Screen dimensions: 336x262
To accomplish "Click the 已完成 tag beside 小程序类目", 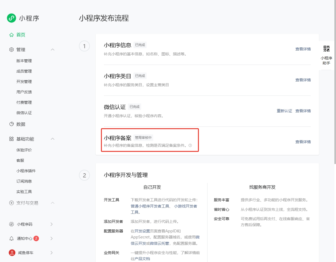I will point(140,76).
